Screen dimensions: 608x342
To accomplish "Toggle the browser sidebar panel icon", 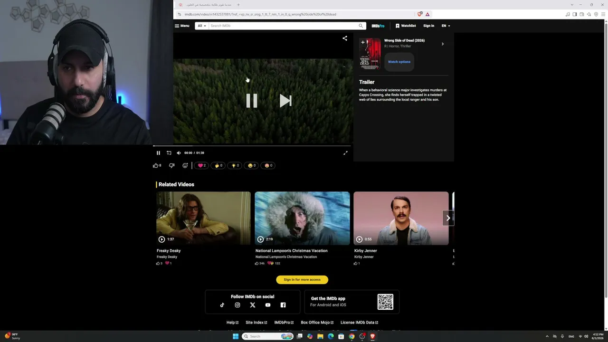I will [575, 14].
